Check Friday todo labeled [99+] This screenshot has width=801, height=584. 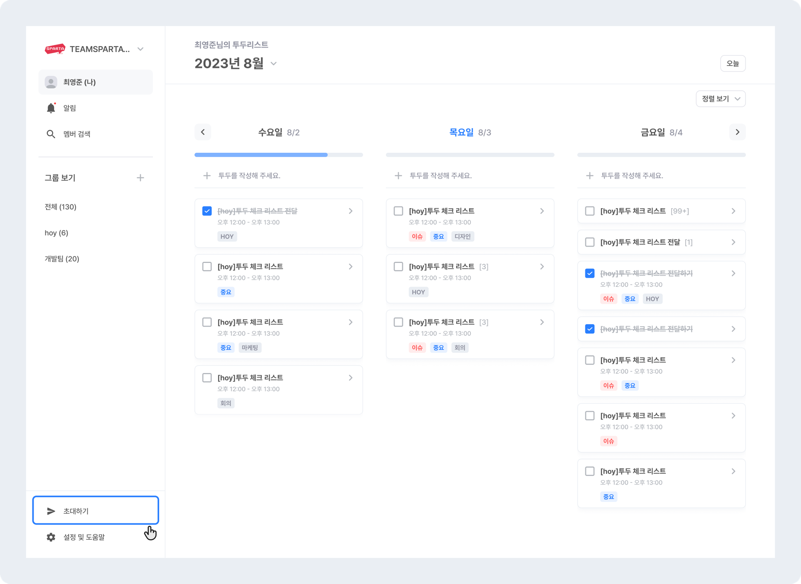590,211
